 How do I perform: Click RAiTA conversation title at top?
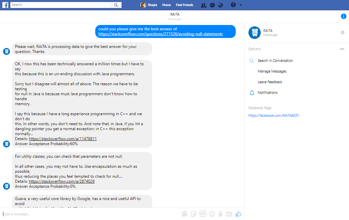tap(175, 14)
